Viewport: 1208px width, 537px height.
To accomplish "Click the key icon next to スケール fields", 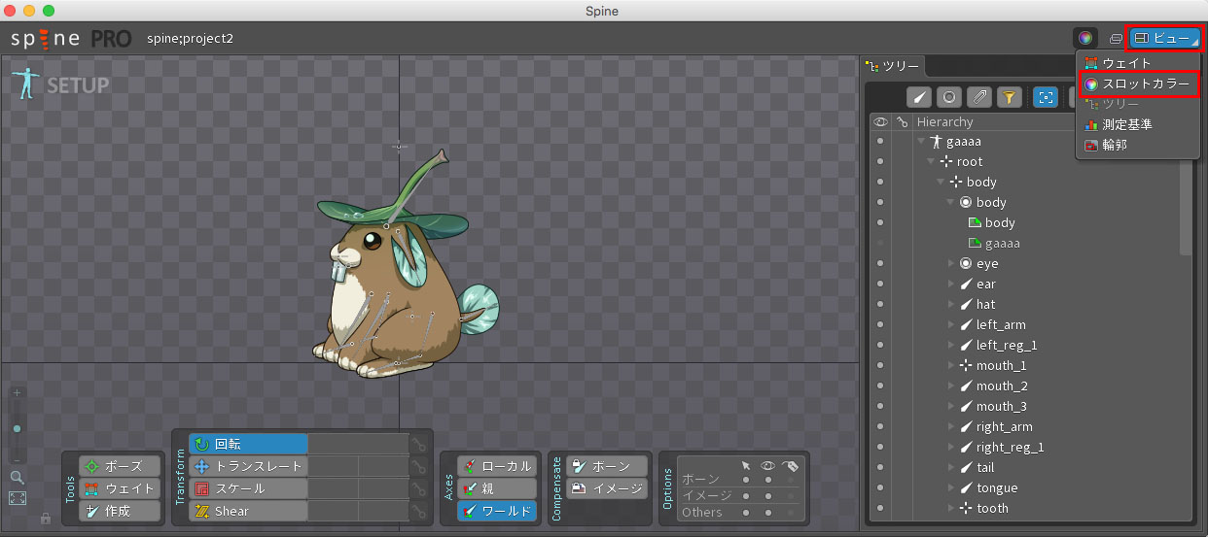I will point(418,488).
